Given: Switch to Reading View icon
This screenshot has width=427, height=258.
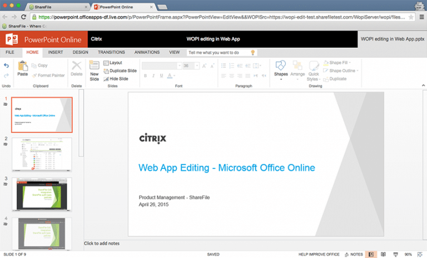Looking at the screenshot, I should tap(384, 255).
